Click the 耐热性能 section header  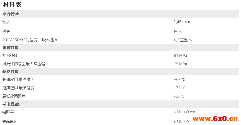pyautogui.click(x=11, y=72)
